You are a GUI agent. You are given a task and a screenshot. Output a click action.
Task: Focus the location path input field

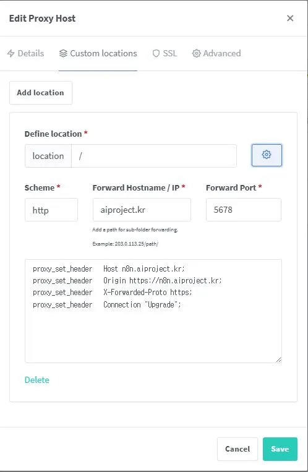[154, 156]
